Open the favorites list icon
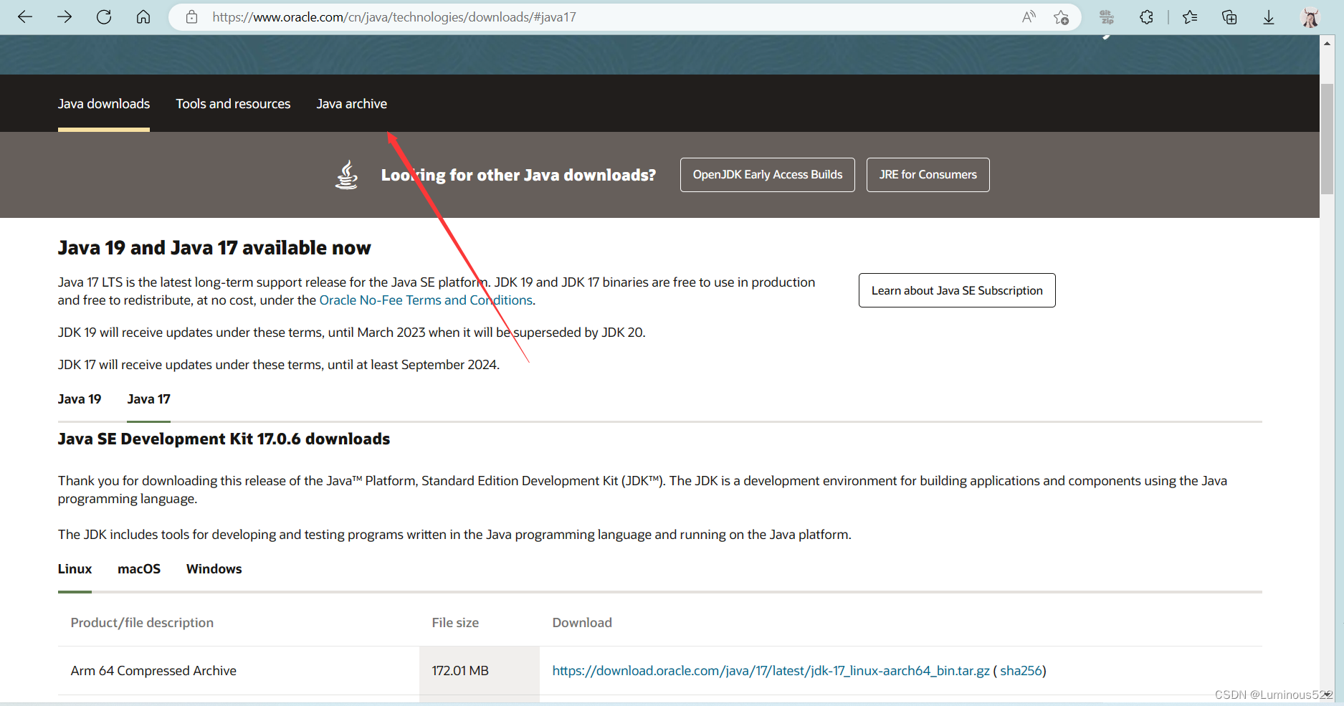This screenshot has width=1344, height=706. point(1190,17)
